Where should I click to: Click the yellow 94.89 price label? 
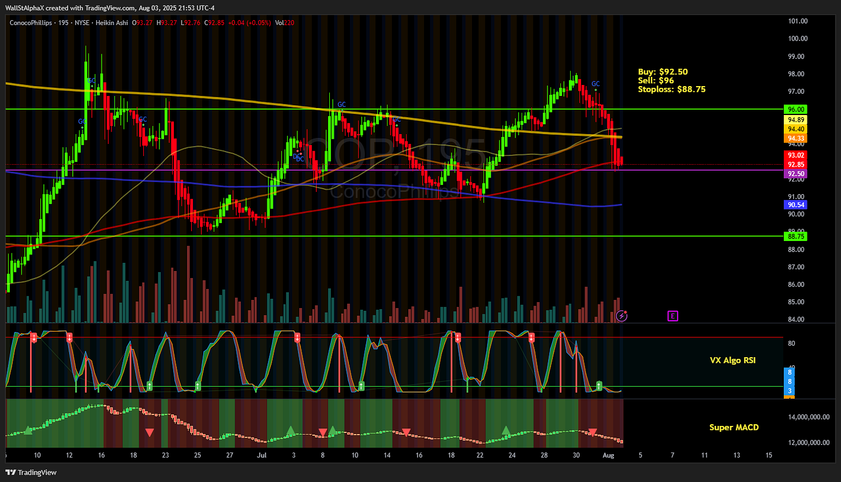(794, 120)
